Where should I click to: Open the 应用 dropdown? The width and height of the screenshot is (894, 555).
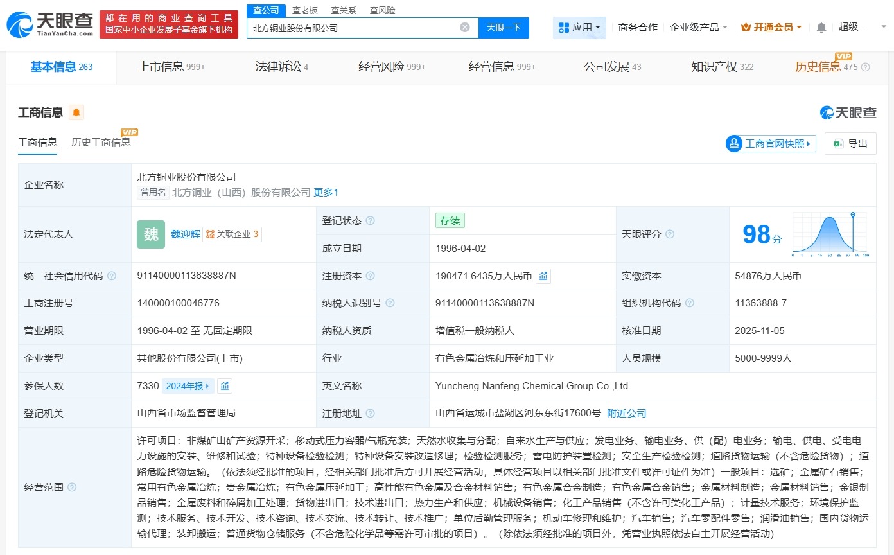(579, 27)
